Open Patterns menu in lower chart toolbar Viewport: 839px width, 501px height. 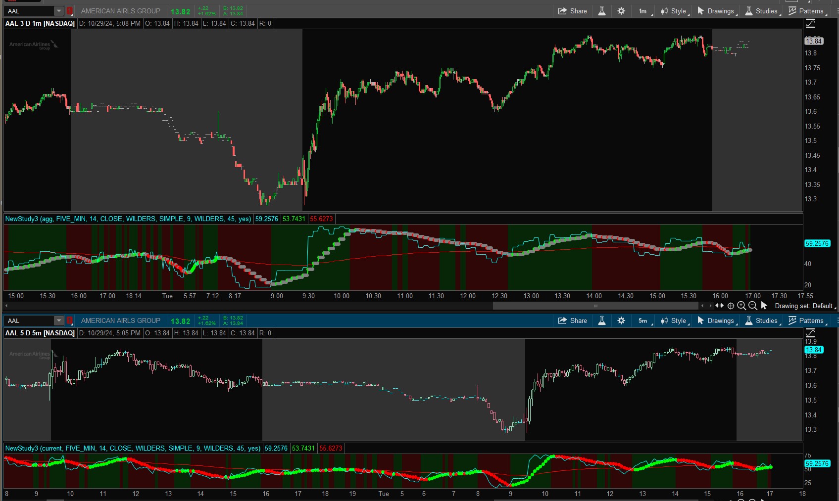(x=808, y=320)
